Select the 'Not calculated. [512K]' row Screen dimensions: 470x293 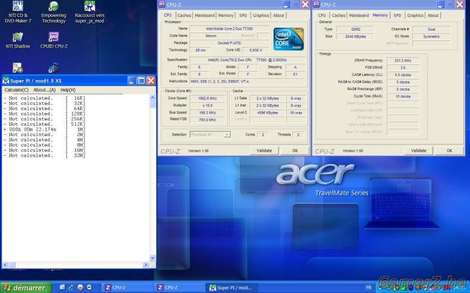point(45,124)
